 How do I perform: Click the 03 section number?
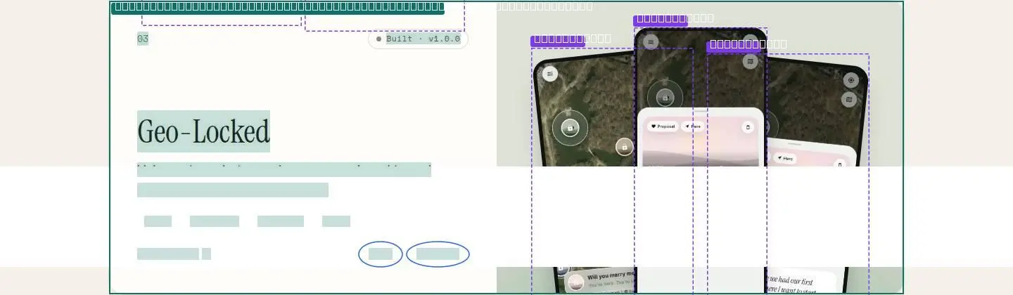(143, 39)
